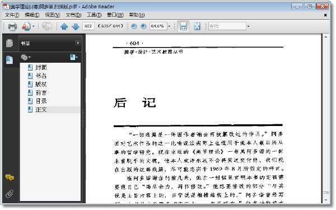The image size is (336, 210).
Task: Click the page number field showing 602
Action: tap(88, 26)
